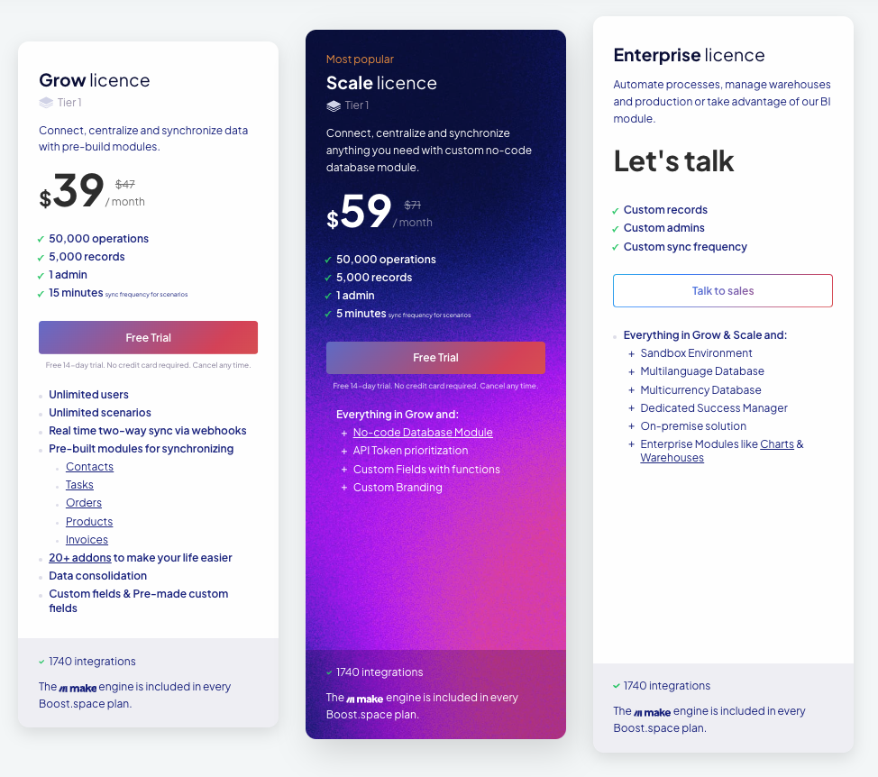Click the make logo in the Scale card footer
The image size is (878, 777).
click(365, 699)
